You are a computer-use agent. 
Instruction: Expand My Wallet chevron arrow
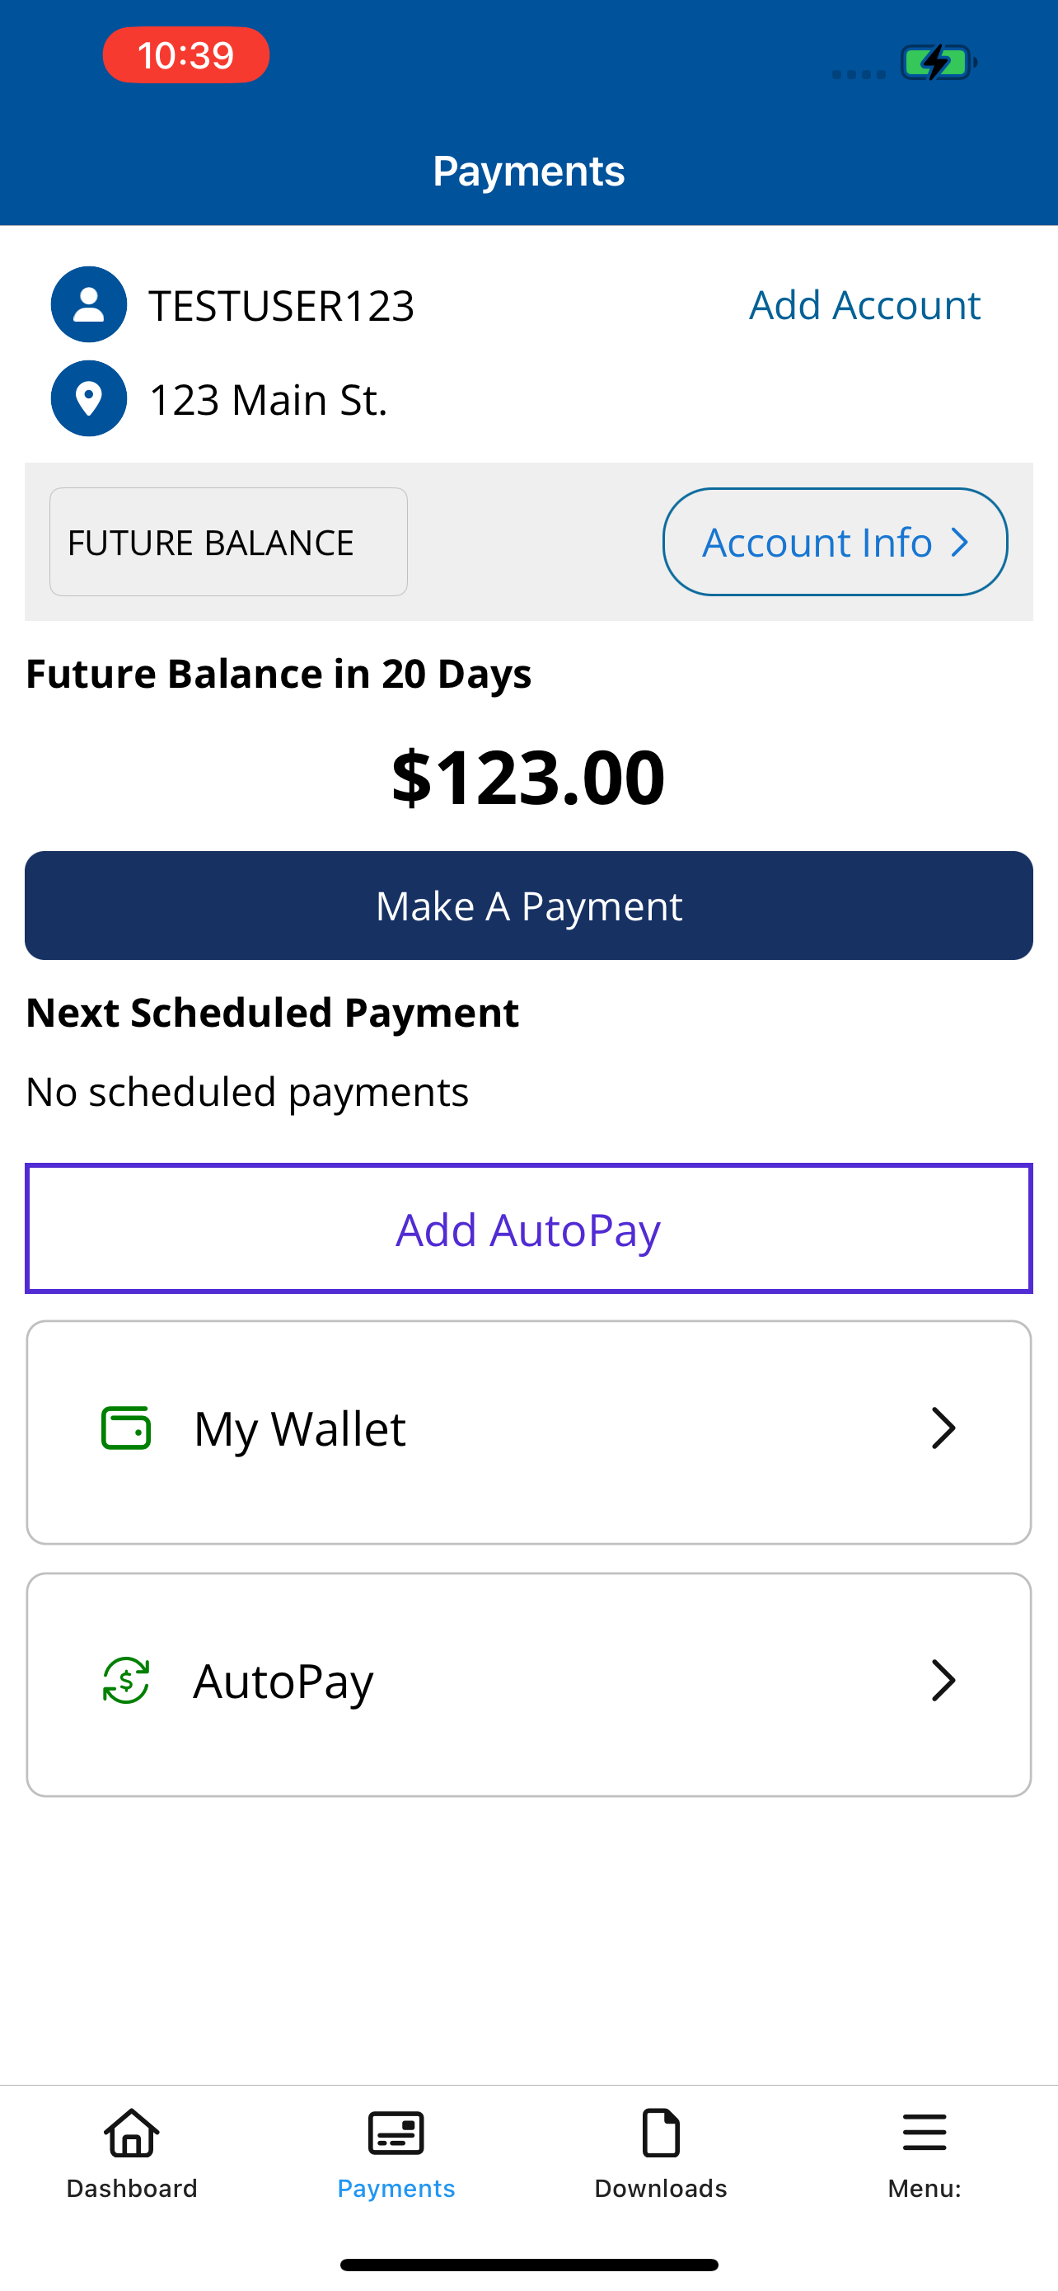[943, 1428]
